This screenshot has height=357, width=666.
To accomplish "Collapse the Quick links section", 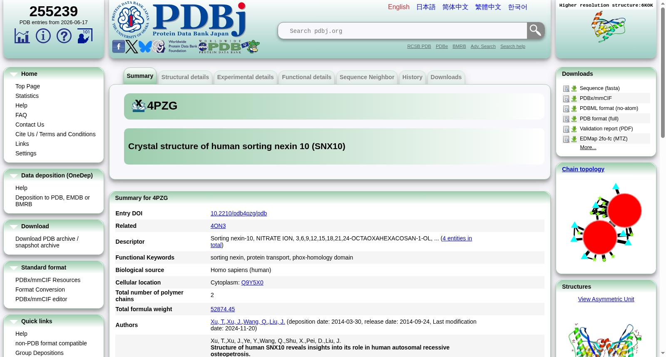I will (x=14, y=322).
